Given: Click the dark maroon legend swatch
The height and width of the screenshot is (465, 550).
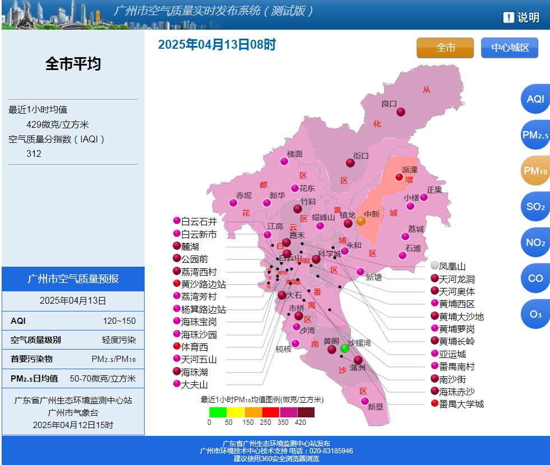Looking at the screenshot, I should click(x=306, y=412).
